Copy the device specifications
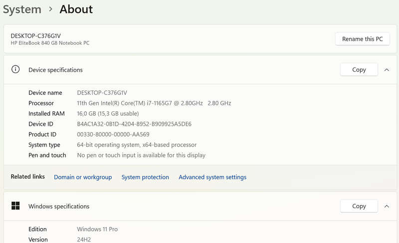The width and height of the screenshot is (399, 243). [359, 70]
